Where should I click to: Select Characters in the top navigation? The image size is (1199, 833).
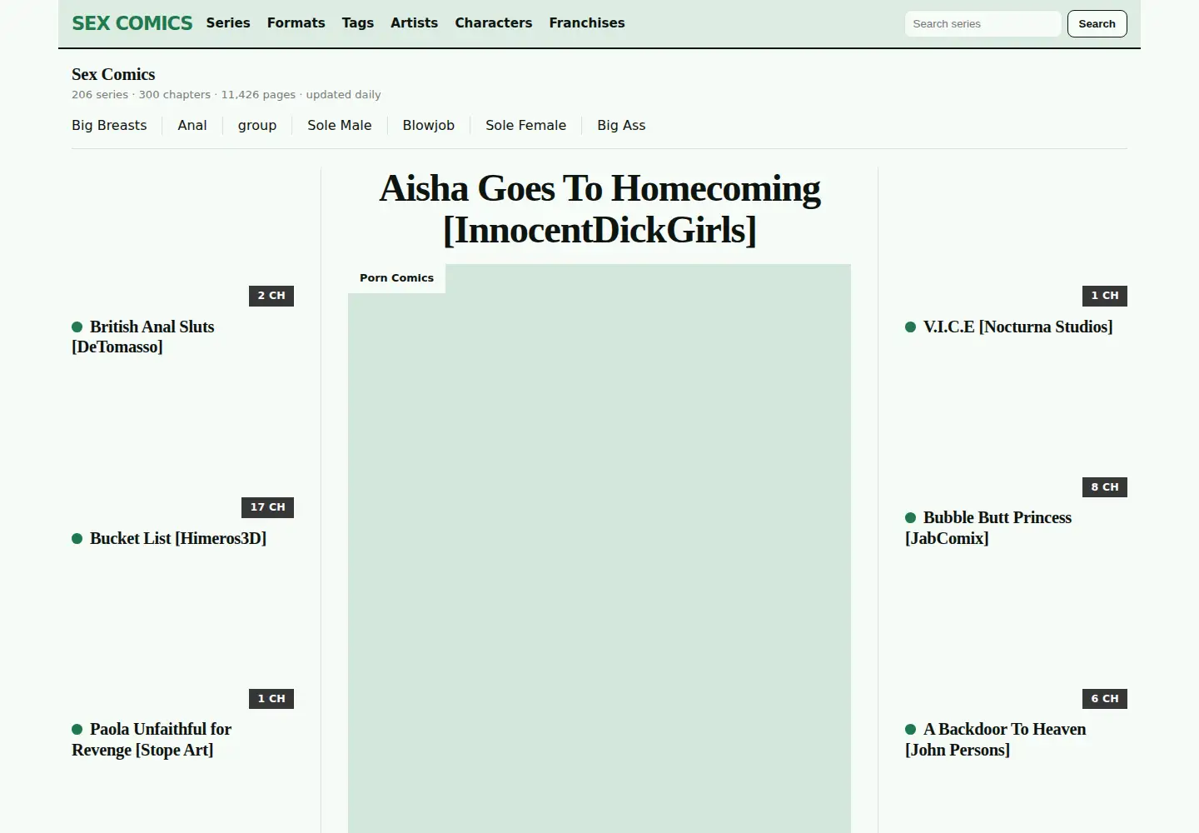(x=493, y=23)
